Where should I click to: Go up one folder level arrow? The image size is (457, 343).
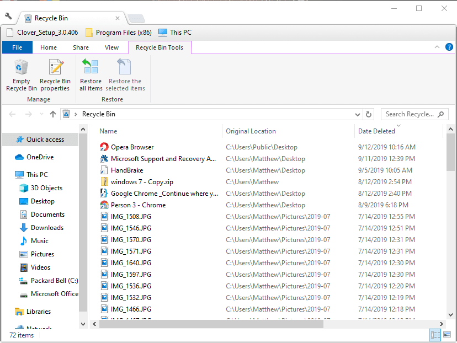click(x=53, y=114)
